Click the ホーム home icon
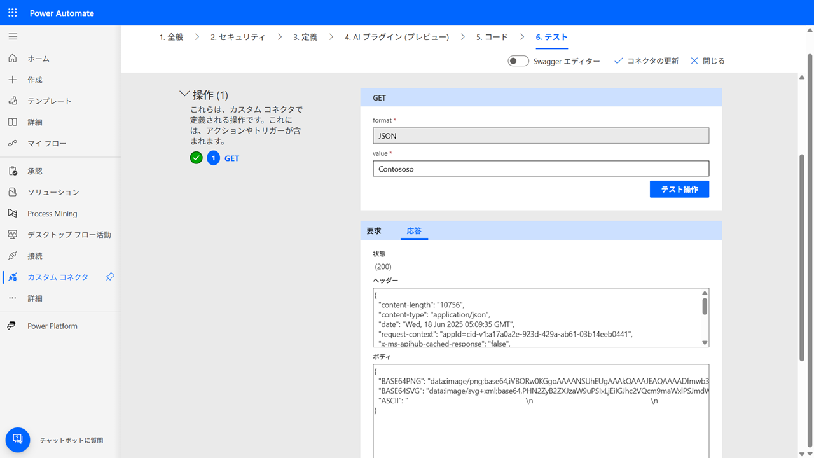This screenshot has width=814, height=458. coord(13,59)
